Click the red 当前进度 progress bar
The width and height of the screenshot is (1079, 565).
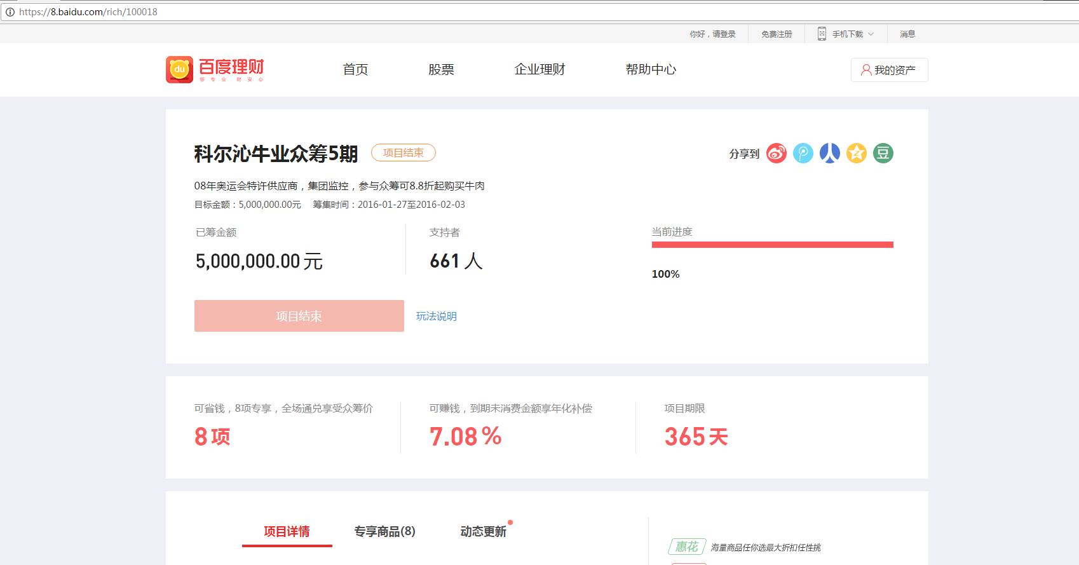click(x=773, y=245)
